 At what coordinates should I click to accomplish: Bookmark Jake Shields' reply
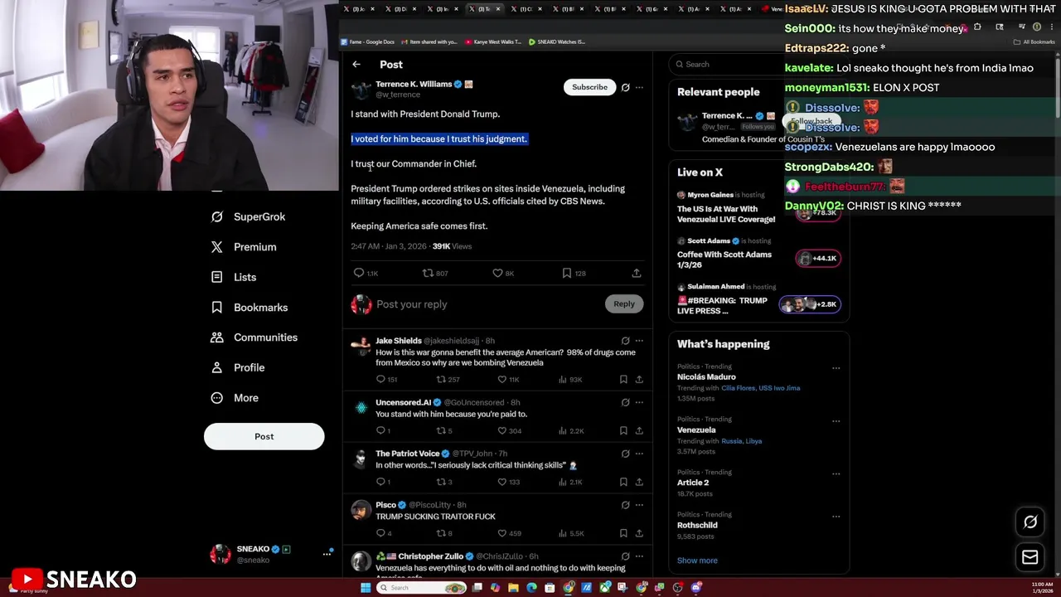click(623, 379)
